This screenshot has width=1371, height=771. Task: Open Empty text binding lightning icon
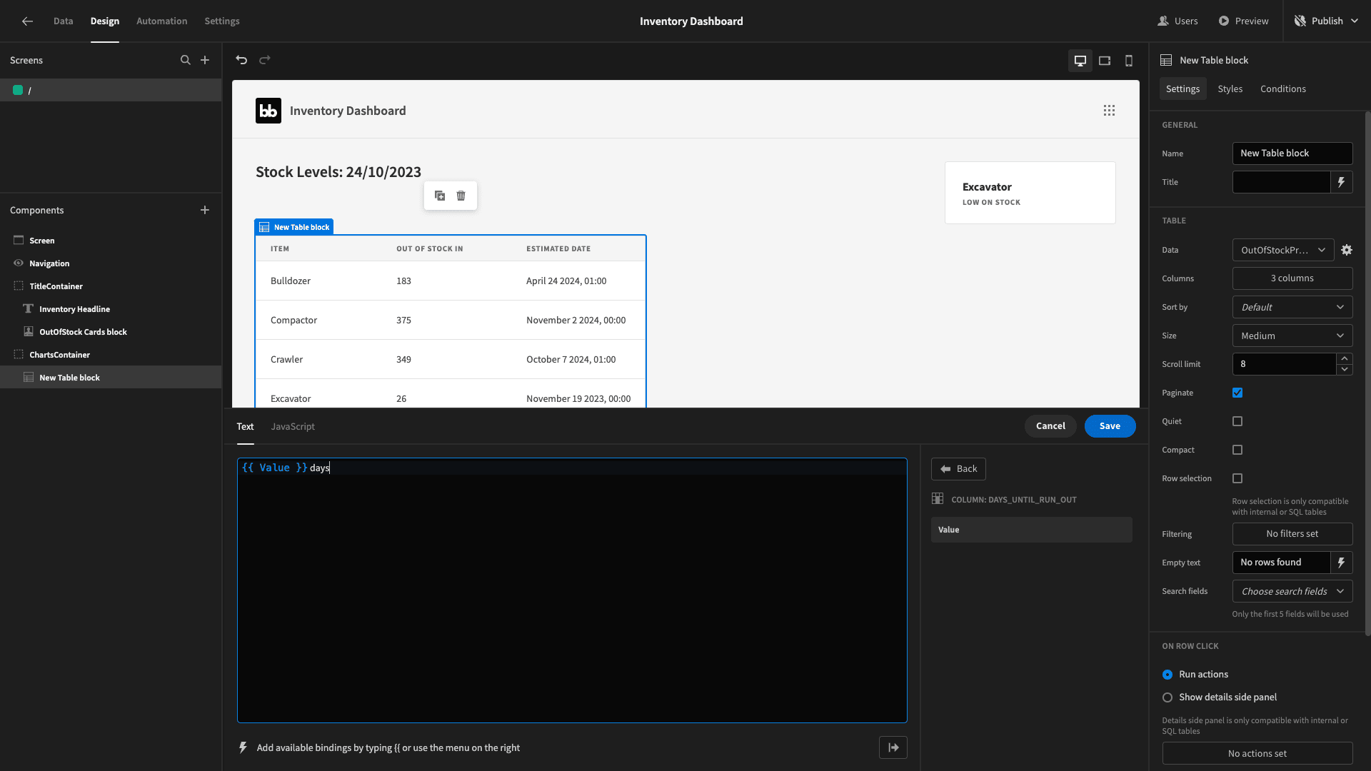pyautogui.click(x=1341, y=563)
